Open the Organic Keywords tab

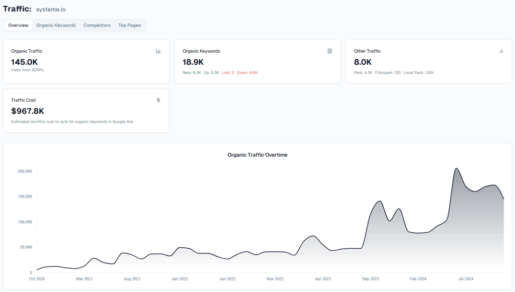click(56, 25)
